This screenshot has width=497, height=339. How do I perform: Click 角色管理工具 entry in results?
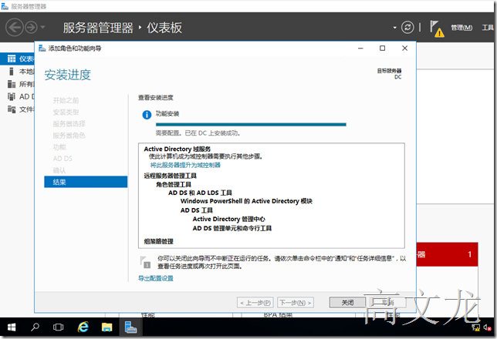tap(174, 184)
